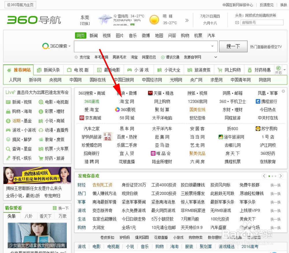289x253 pixels.
Task: Click the 途牛旅游网 logo icon
Action: pyautogui.click(x=221, y=137)
